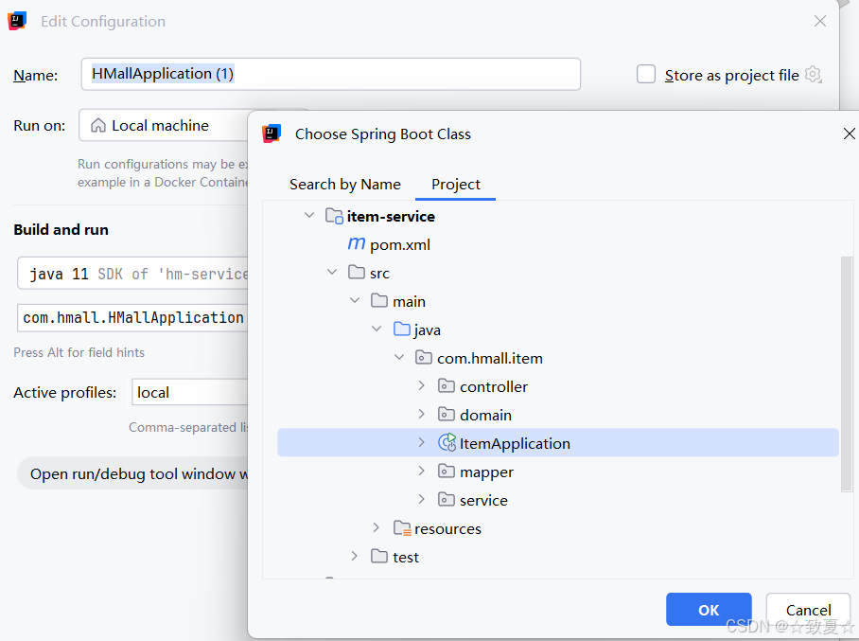
Task: Click the com.hmall.HMallApplication main class field
Action: tap(132, 318)
